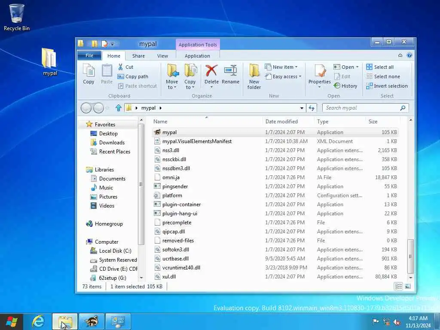The width and height of the screenshot is (440, 330).
Task: Expand the New item dropdown
Action: click(296, 67)
